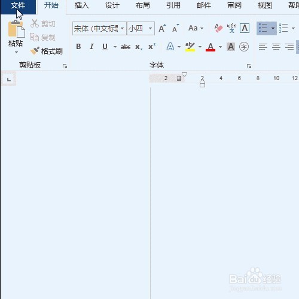This screenshot has height=299, width=299.
Task: Toggle italic formatting
Action: click(91, 47)
